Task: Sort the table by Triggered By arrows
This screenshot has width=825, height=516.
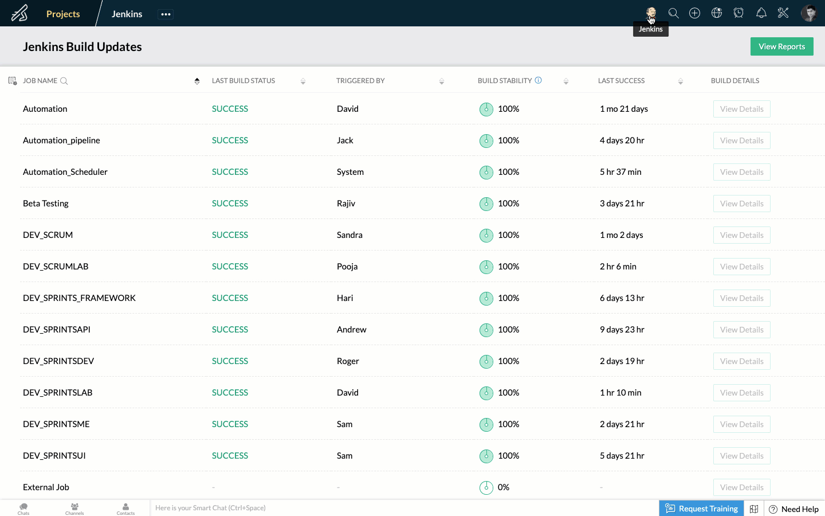Action: (x=442, y=81)
